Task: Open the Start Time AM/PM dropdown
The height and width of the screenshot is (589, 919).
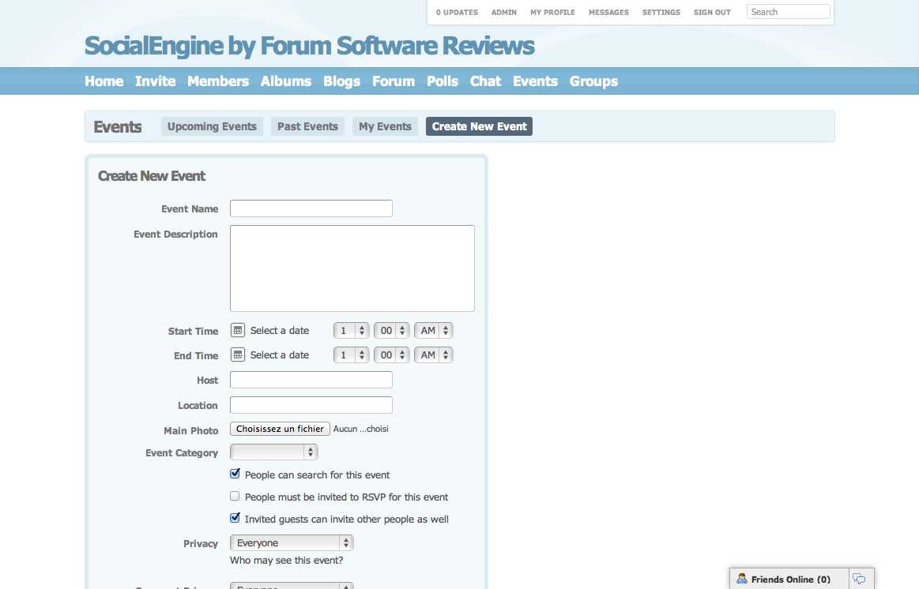Action: pos(434,331)
